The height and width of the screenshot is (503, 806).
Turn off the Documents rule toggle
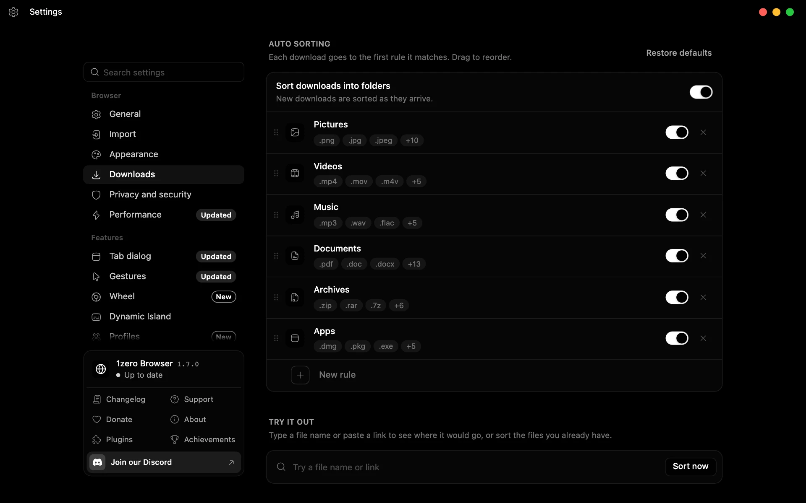coord(677,256)
